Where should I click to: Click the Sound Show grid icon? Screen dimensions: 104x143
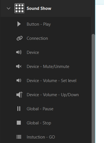[x=19, y=8]
